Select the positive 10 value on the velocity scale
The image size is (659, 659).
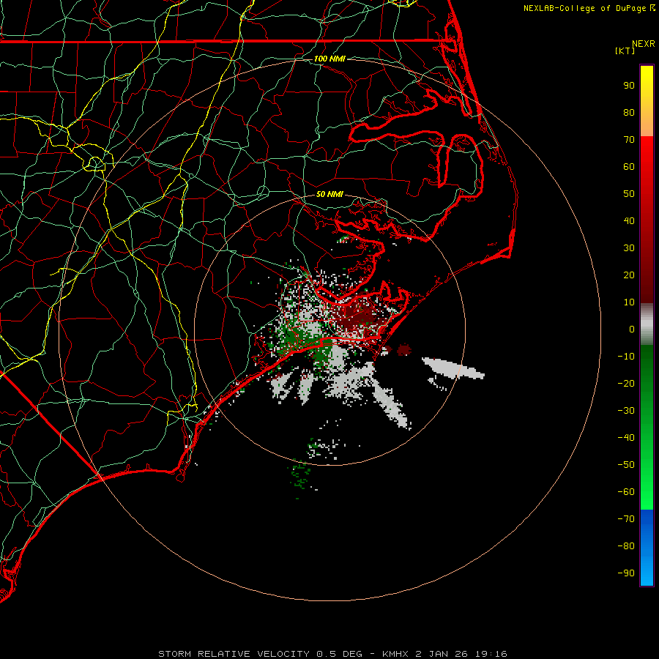click(x=629, y=302)
